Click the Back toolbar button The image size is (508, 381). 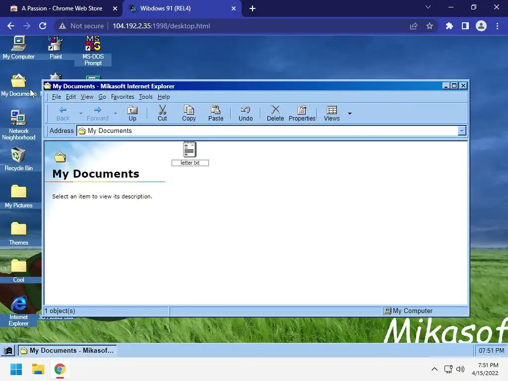point(63,114)
